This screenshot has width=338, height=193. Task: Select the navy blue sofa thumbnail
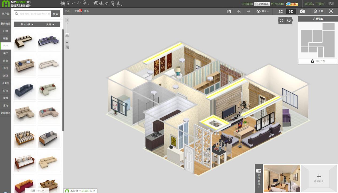click(x=25, y=88)
